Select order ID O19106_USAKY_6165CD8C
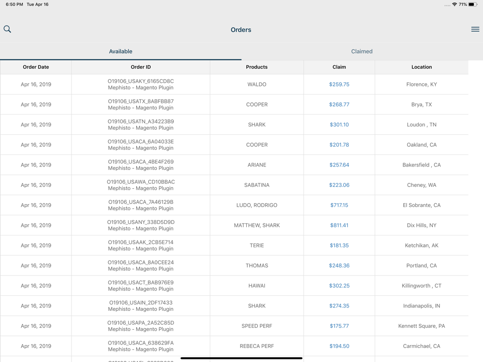This screenshot has height=362, width=483. [141, 81]
